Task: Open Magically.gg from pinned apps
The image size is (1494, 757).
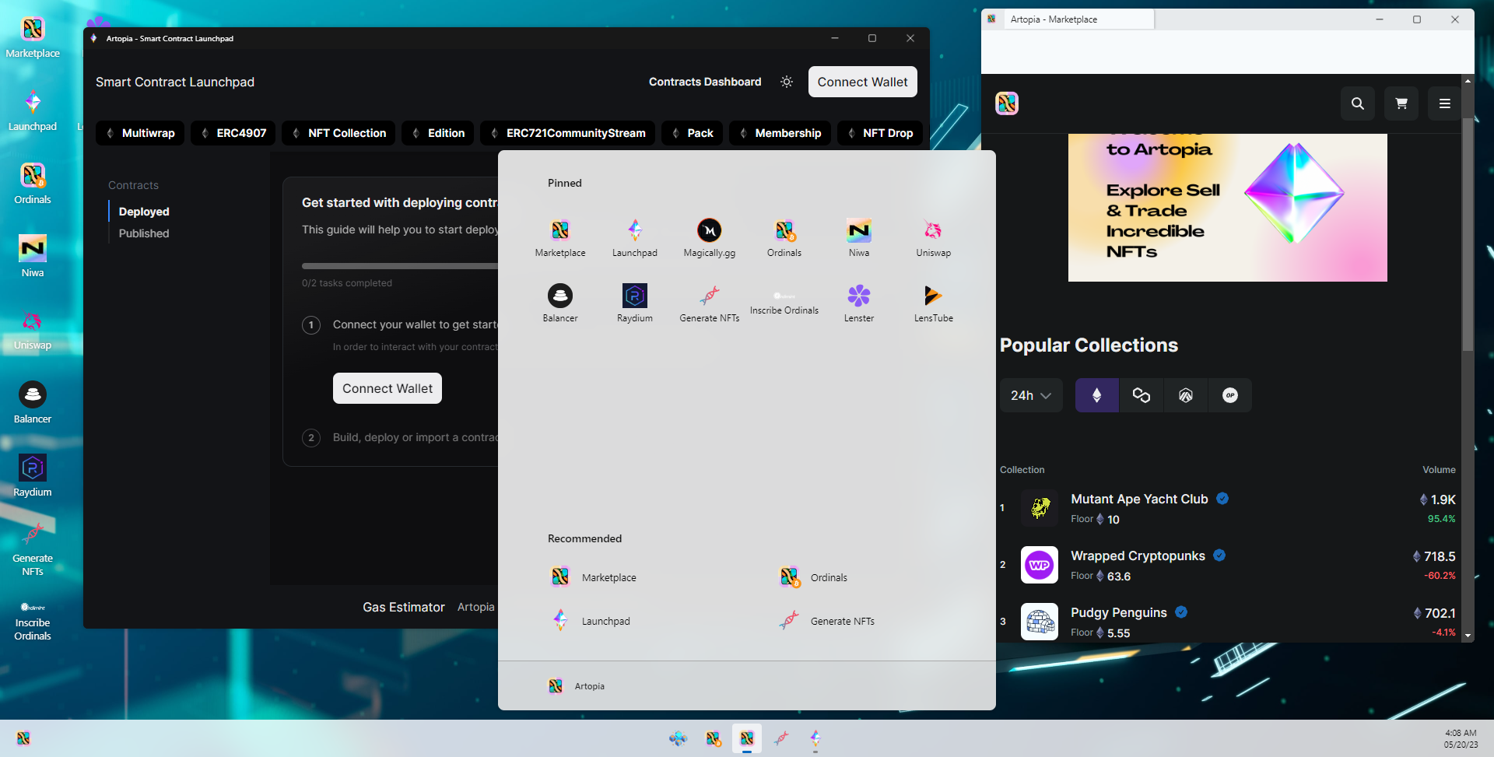Action: [709, 237]
